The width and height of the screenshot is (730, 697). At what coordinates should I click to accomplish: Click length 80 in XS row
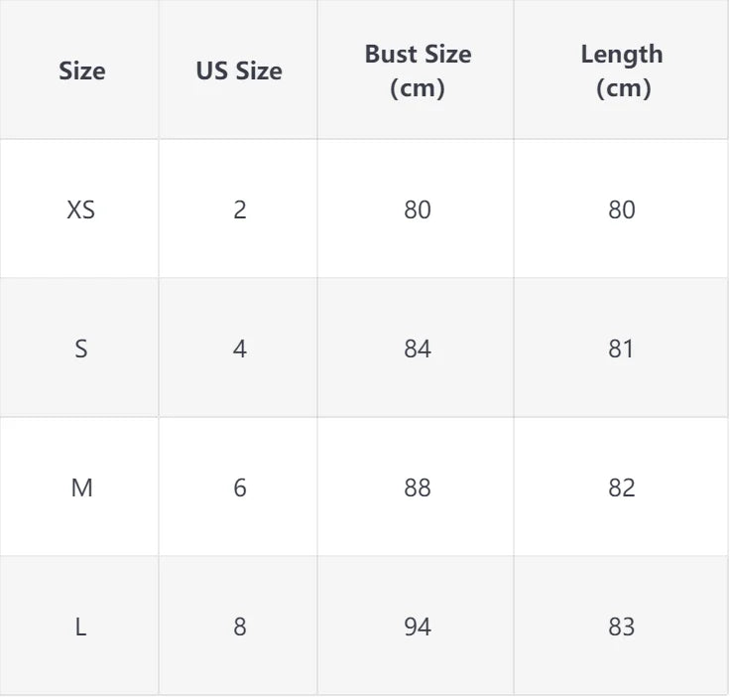point(622,209)
